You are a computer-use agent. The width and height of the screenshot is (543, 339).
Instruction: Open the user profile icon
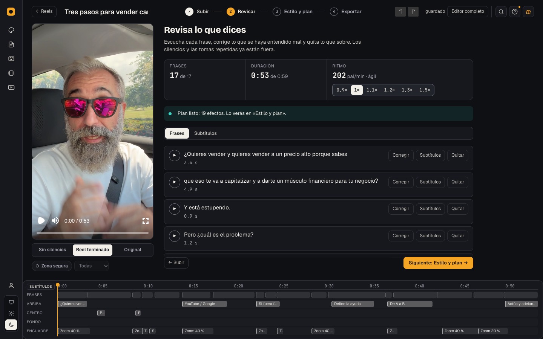point(11,286)
